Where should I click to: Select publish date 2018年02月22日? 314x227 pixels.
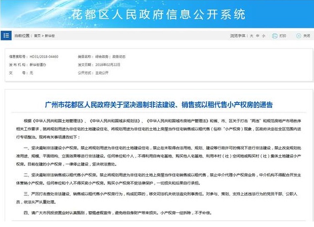click(108, 65)
